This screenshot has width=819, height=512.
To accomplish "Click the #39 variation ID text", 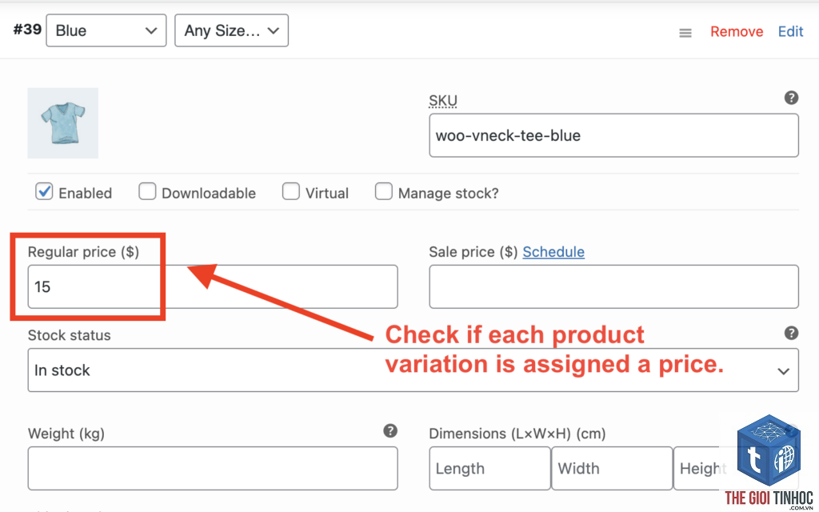I will tap(27, 30).
